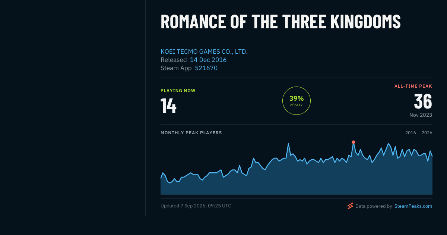
Task: Click the 2016 — 2026 range label
Action: click(419, 133)
